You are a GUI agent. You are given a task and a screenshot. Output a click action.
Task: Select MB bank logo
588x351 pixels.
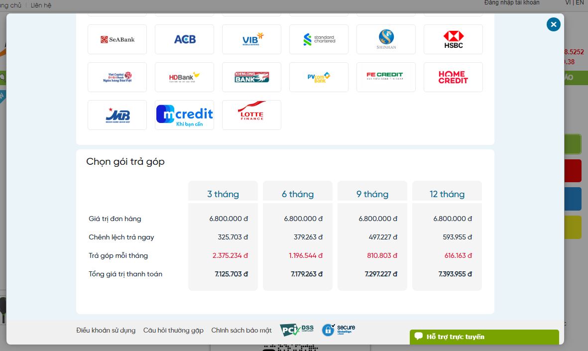click(117, 115)
